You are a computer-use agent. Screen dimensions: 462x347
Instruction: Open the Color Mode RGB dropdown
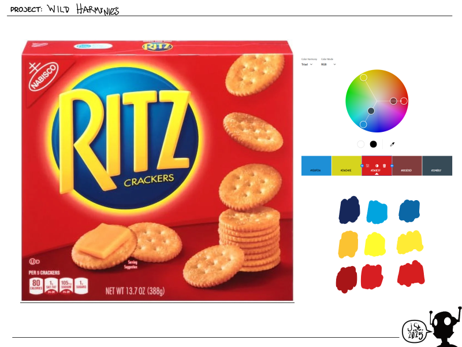(x=328, y=64)
